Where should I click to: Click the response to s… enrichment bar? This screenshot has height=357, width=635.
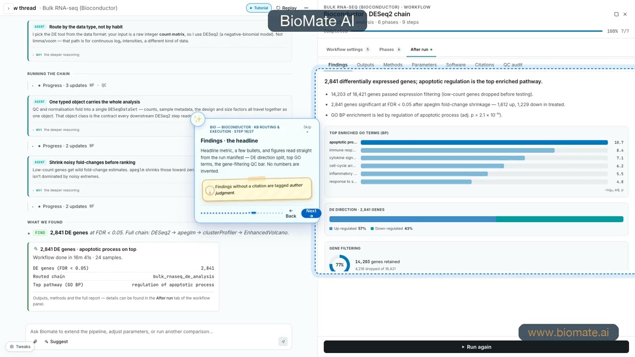[416, 182]
